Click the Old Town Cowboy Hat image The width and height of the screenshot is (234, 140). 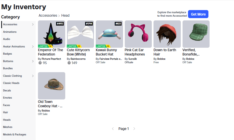(x=51, y=86)
